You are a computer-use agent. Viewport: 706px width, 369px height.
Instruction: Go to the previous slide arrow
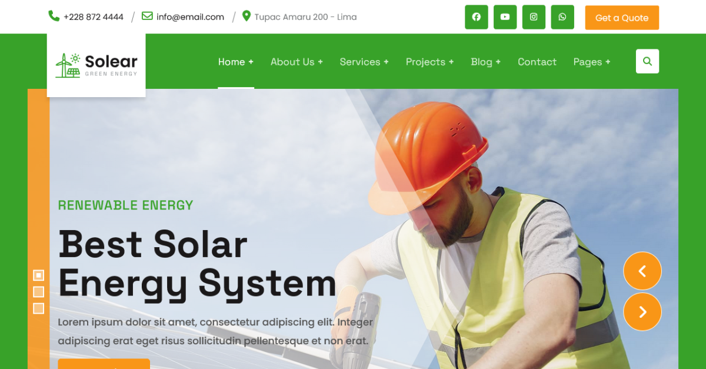tap(642, 271)
